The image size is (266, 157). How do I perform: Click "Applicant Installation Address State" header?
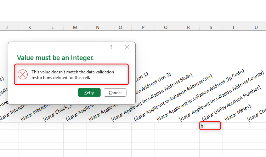click(x=152, y=97)
